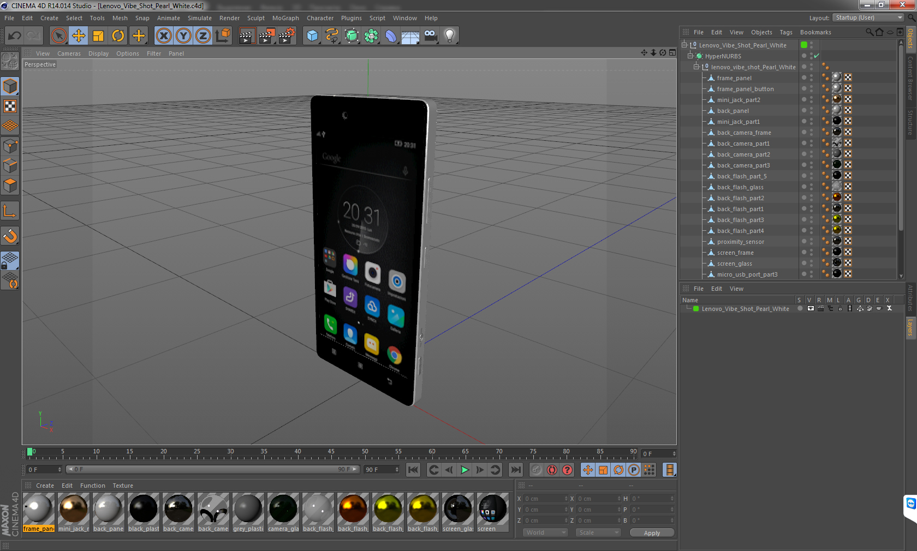Enable Edges mode

point(10,165)
